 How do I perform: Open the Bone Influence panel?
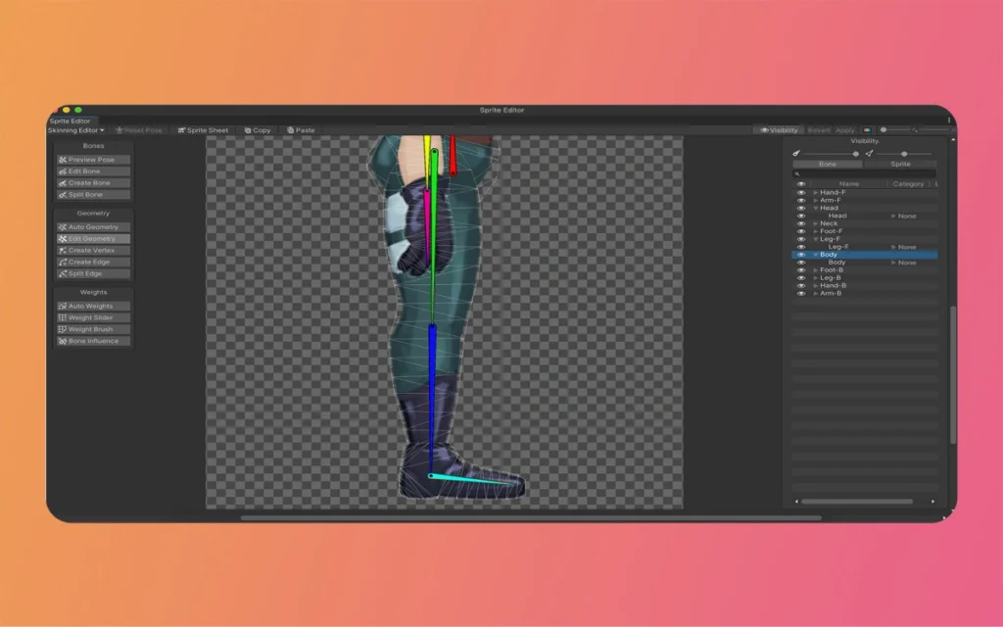[x=92, y=340]
